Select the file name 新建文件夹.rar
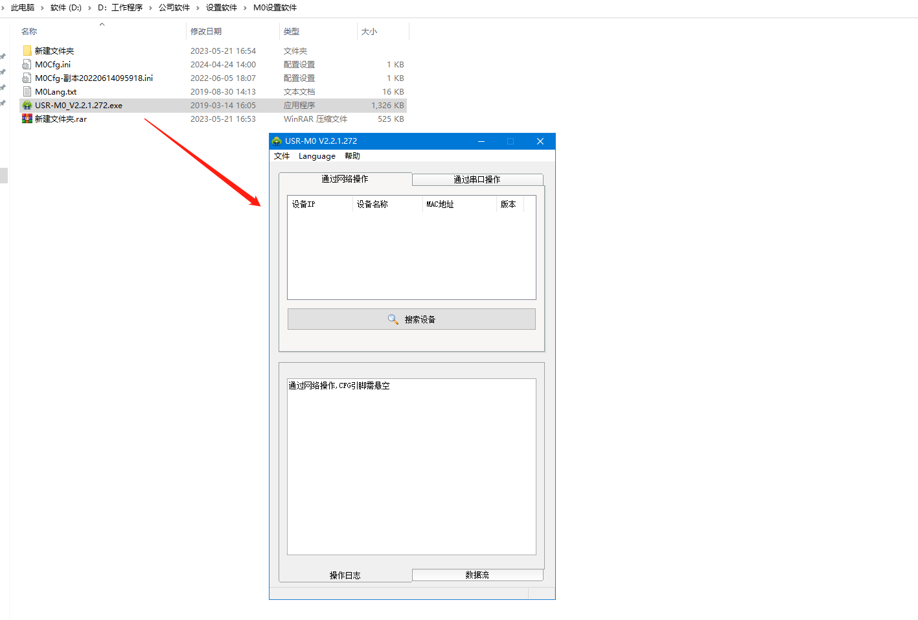Viewport: 918px width, 620px height. tap(61, 119)
